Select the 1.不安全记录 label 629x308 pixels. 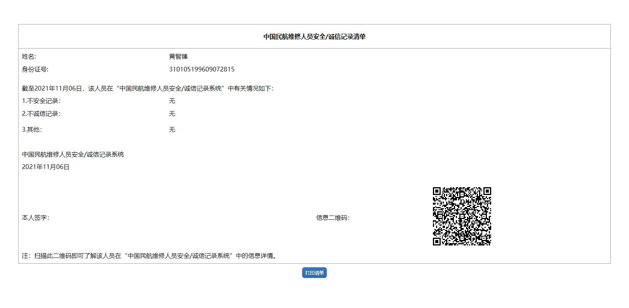(41, 101)
